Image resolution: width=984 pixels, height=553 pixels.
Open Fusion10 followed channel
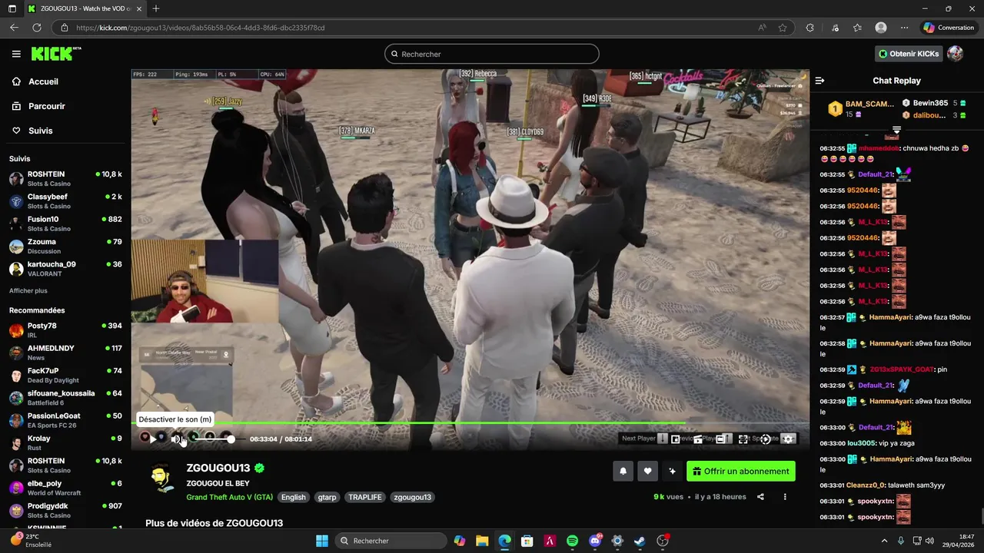tap(65, 224)
